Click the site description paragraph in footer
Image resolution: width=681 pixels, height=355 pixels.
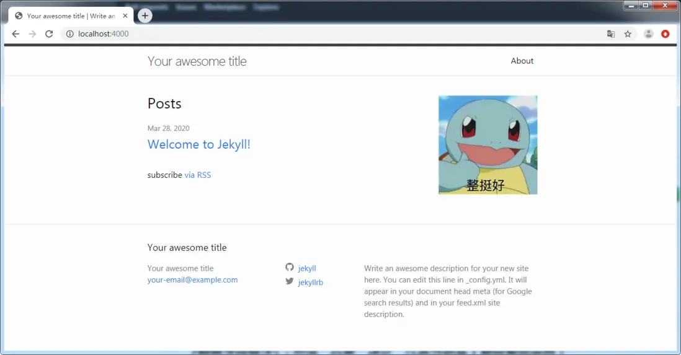tap(448, 291)
